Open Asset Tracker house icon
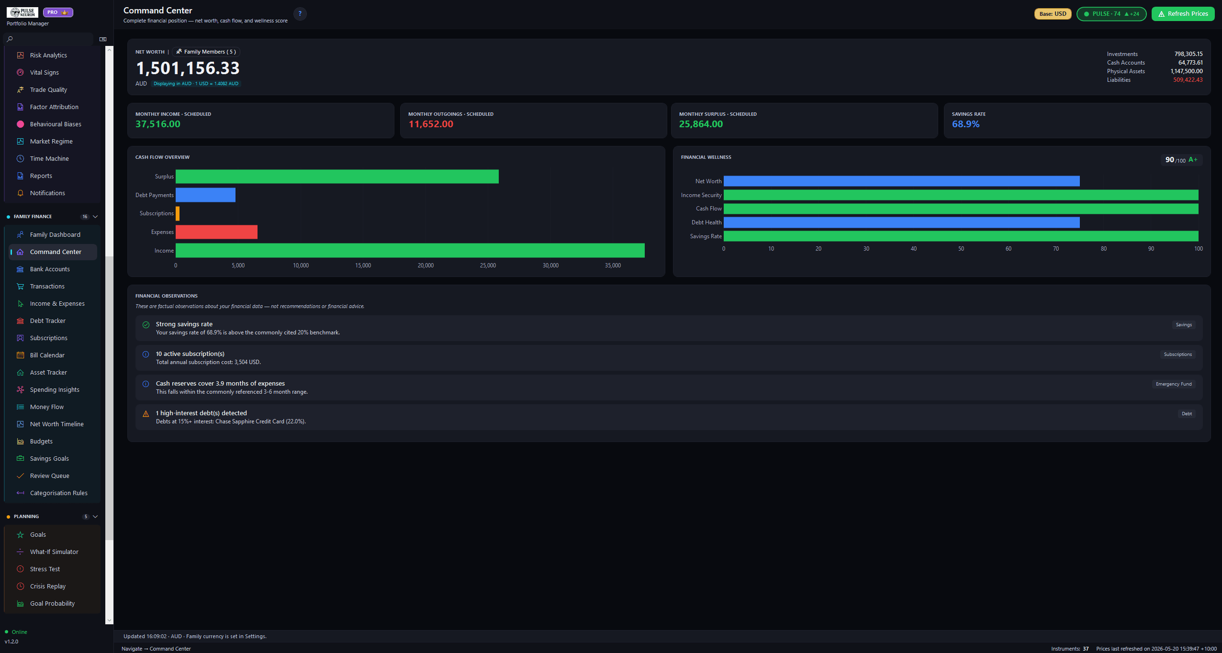Viewport: 1222px width, 653px height. pos(20,372)
